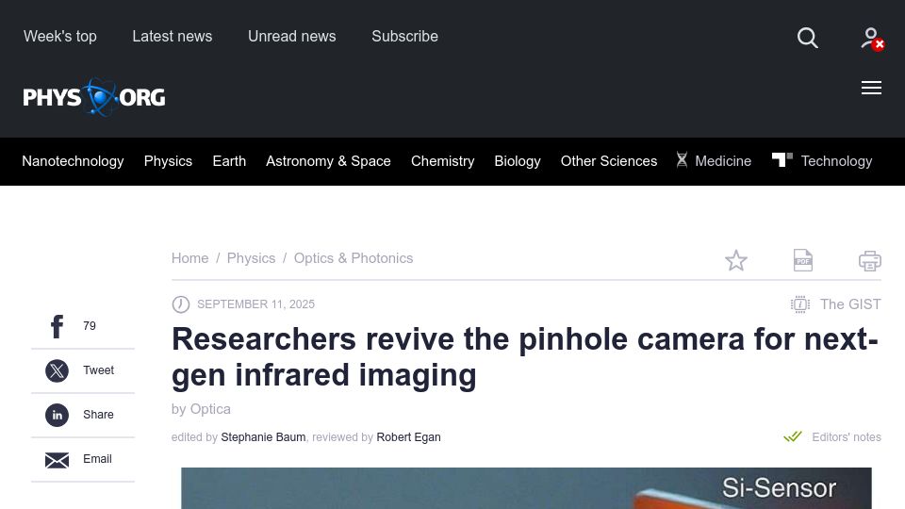Image resolution: width=905 pixels, height=509 pixels.
Task: Open the search magnifier icon
Action: 808,38
